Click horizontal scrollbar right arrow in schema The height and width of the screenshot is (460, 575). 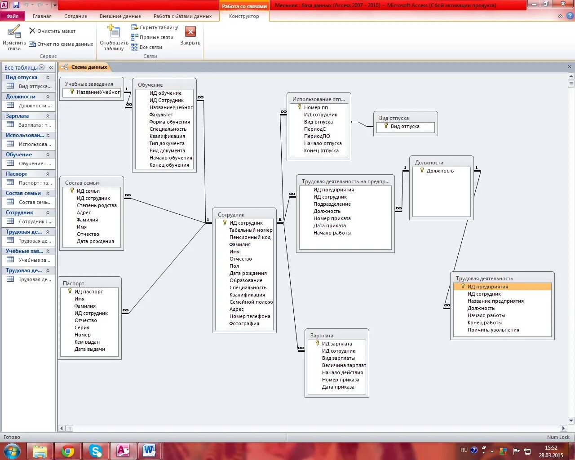click(563, 428)
